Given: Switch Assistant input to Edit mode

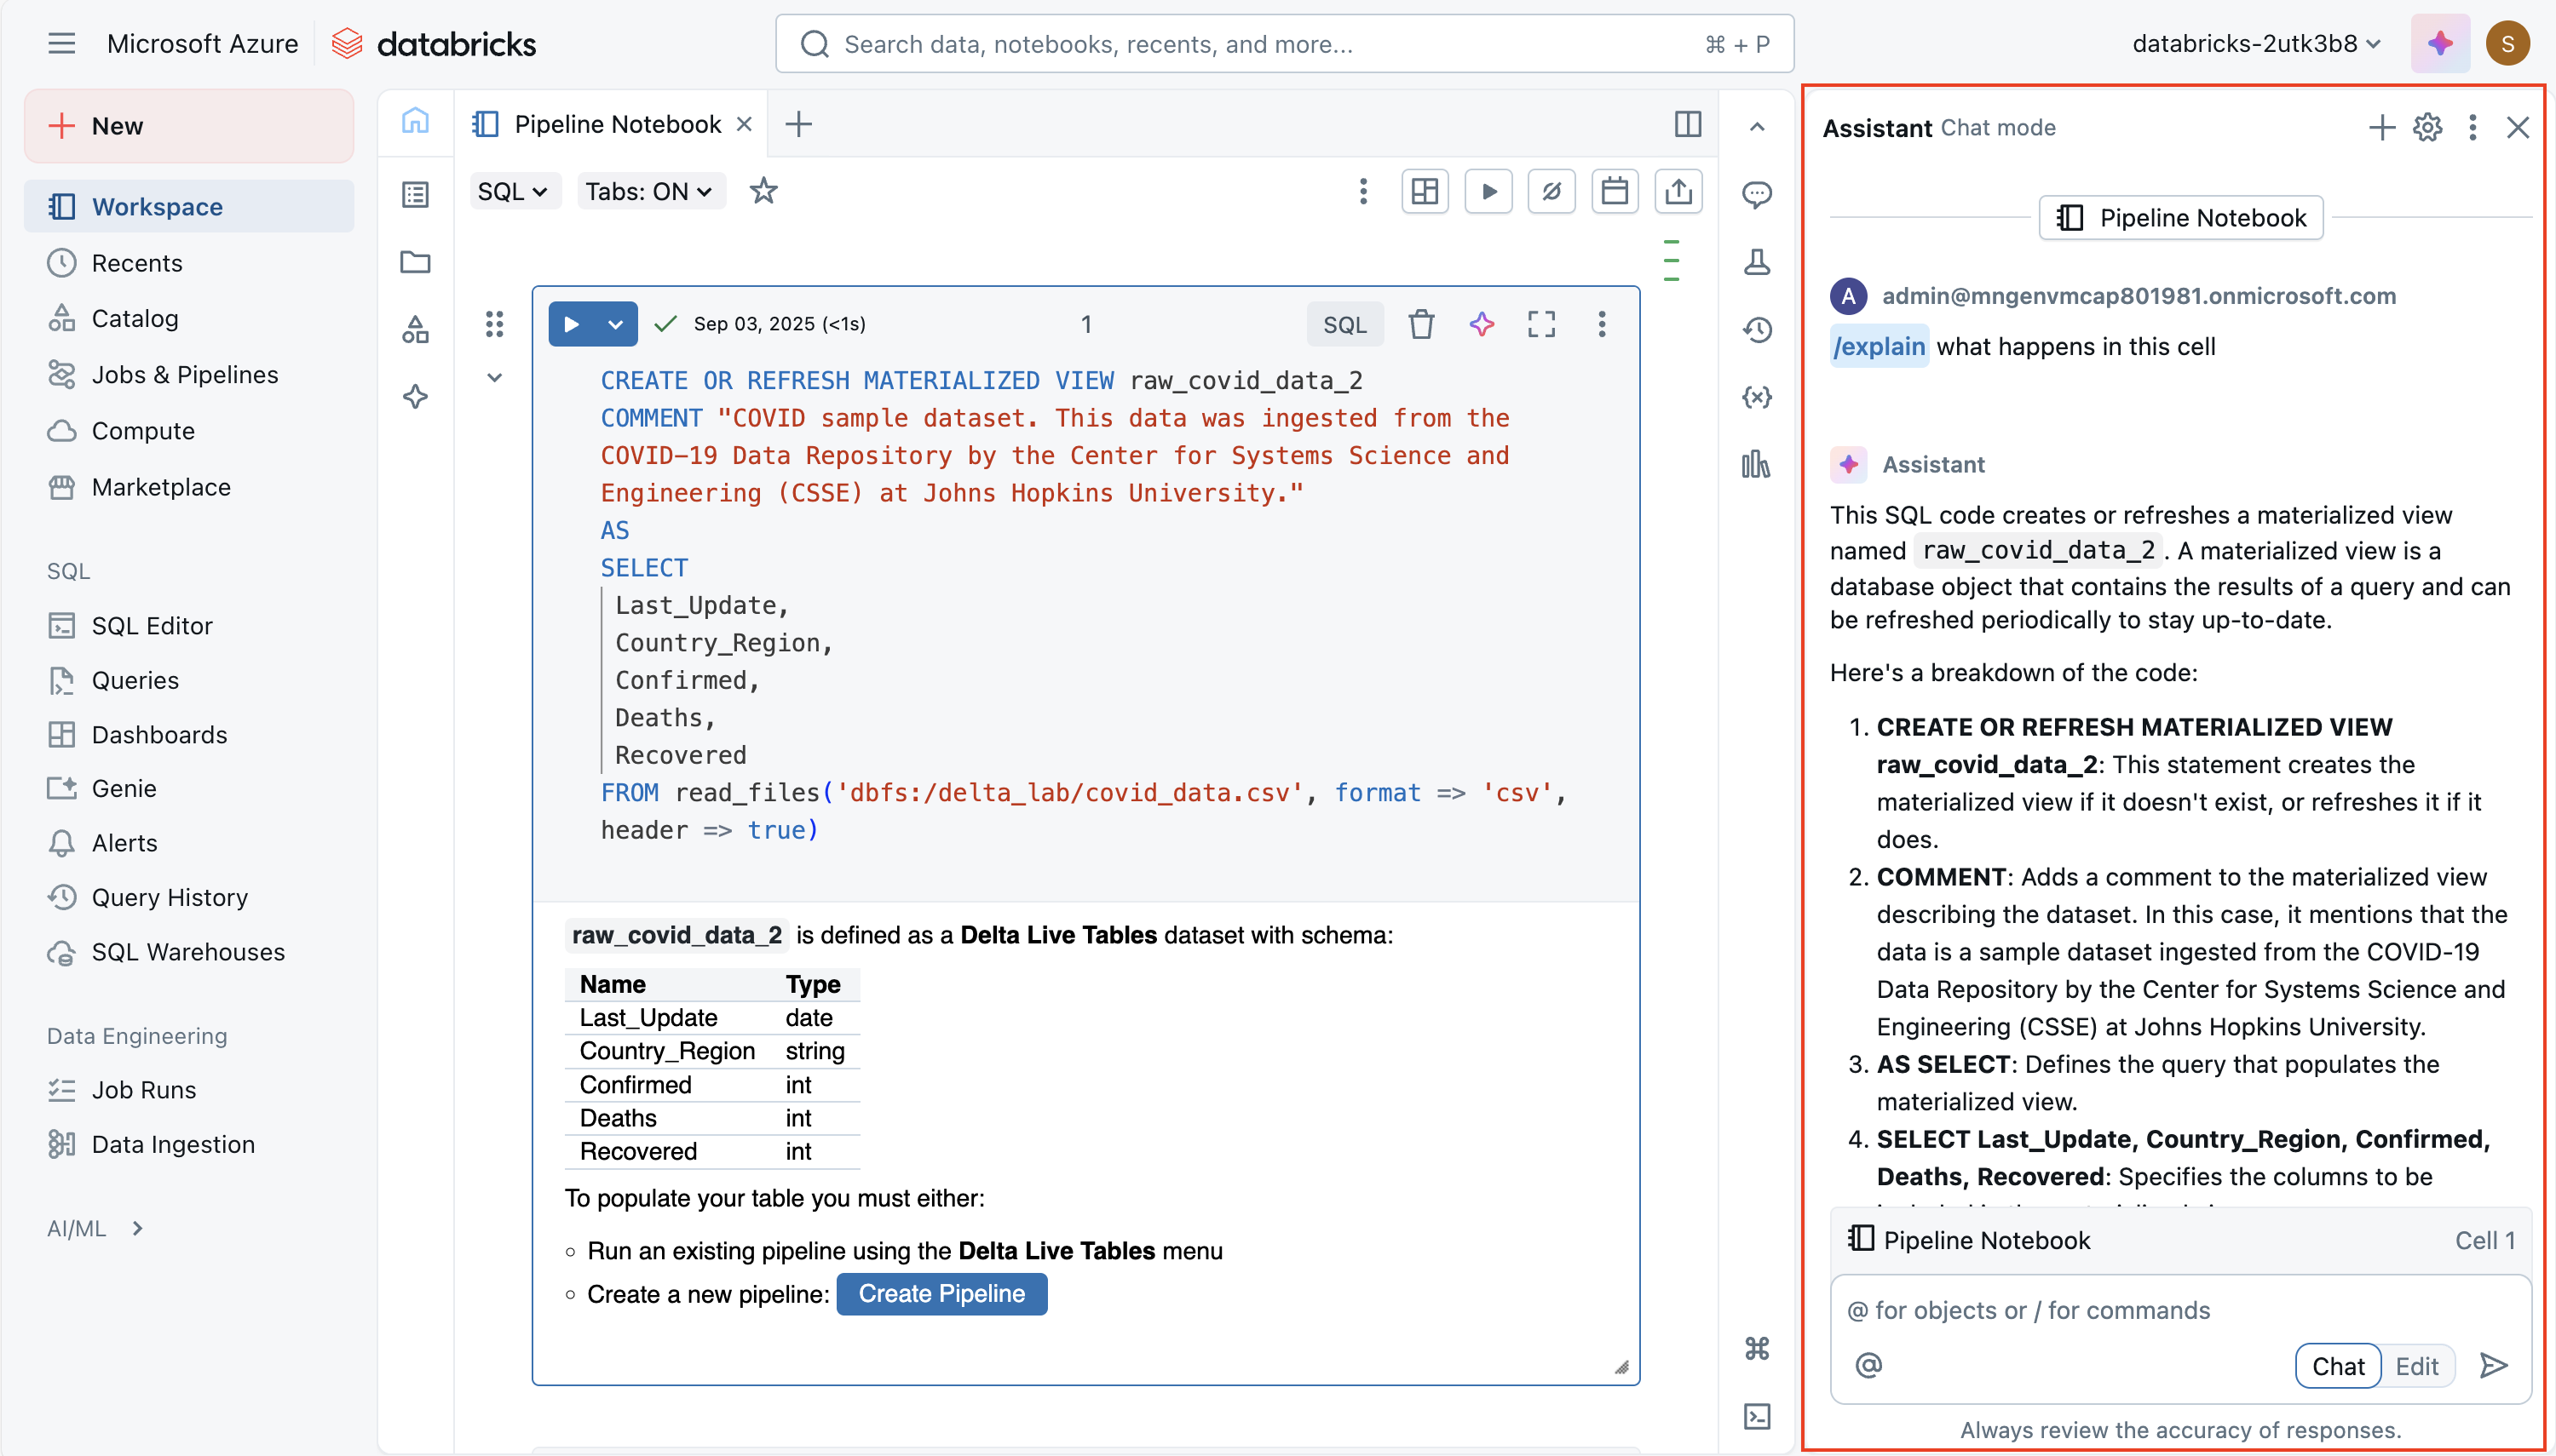Looking at the screenshot, I should click(2417, 1365).
